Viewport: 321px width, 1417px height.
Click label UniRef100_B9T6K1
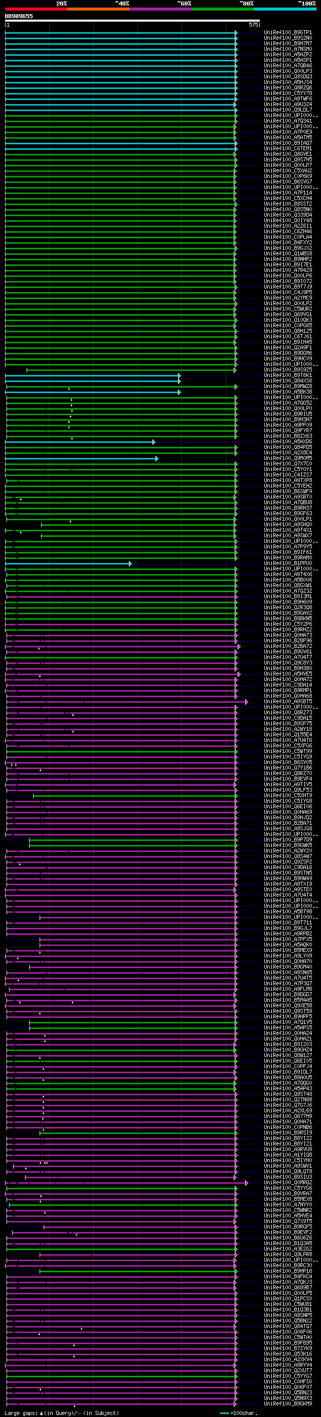(x=288, y=375)
